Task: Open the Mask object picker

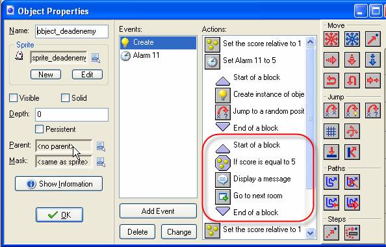Action: 101,162
